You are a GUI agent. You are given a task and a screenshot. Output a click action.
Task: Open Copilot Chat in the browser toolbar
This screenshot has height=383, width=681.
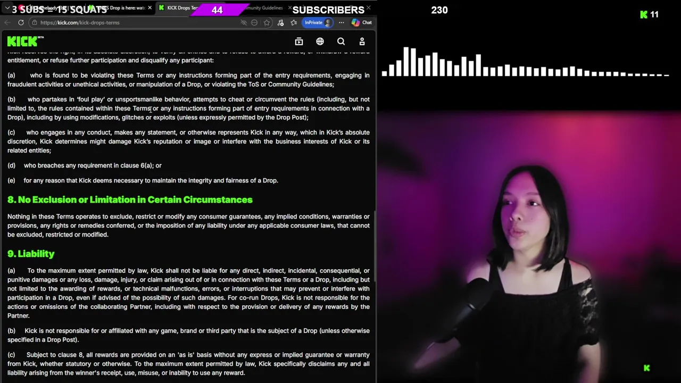click(x=362, y=22)
